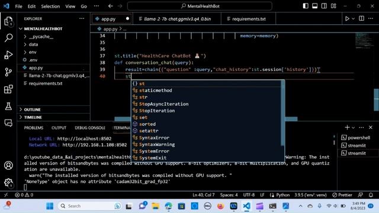Toggle bottom panel layout icon
Image resolution: width=379 pixels, height=213 pixels.
coord(314,6)
